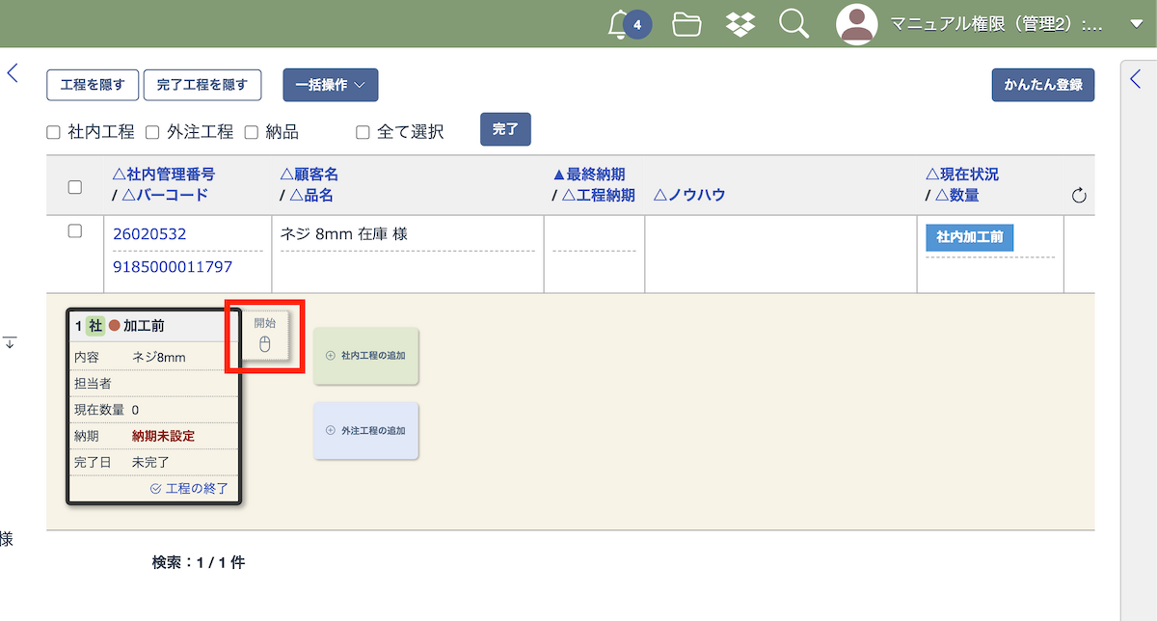Click the Dropbox icon
The width and height of the screenshot is (1157, 621).
click(740, 24)
